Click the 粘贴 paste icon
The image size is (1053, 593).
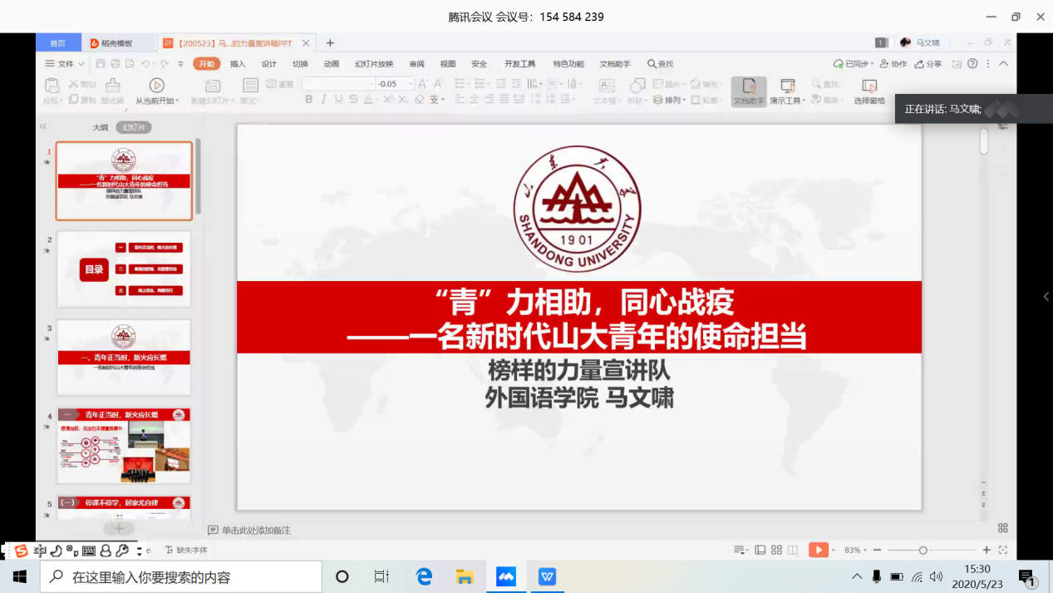click(52, 86)
